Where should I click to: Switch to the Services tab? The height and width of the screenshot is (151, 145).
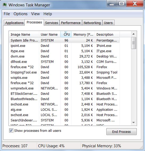(x=51, y=23)
